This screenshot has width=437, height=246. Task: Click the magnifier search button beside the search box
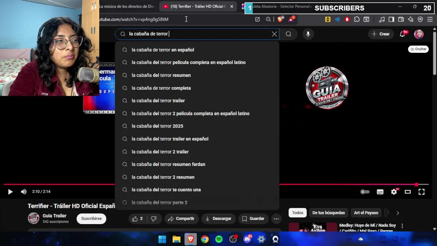288,34
